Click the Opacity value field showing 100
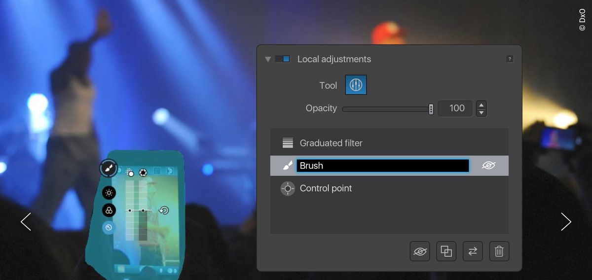This screenshot has height=280, width=592. coord(454,108)
